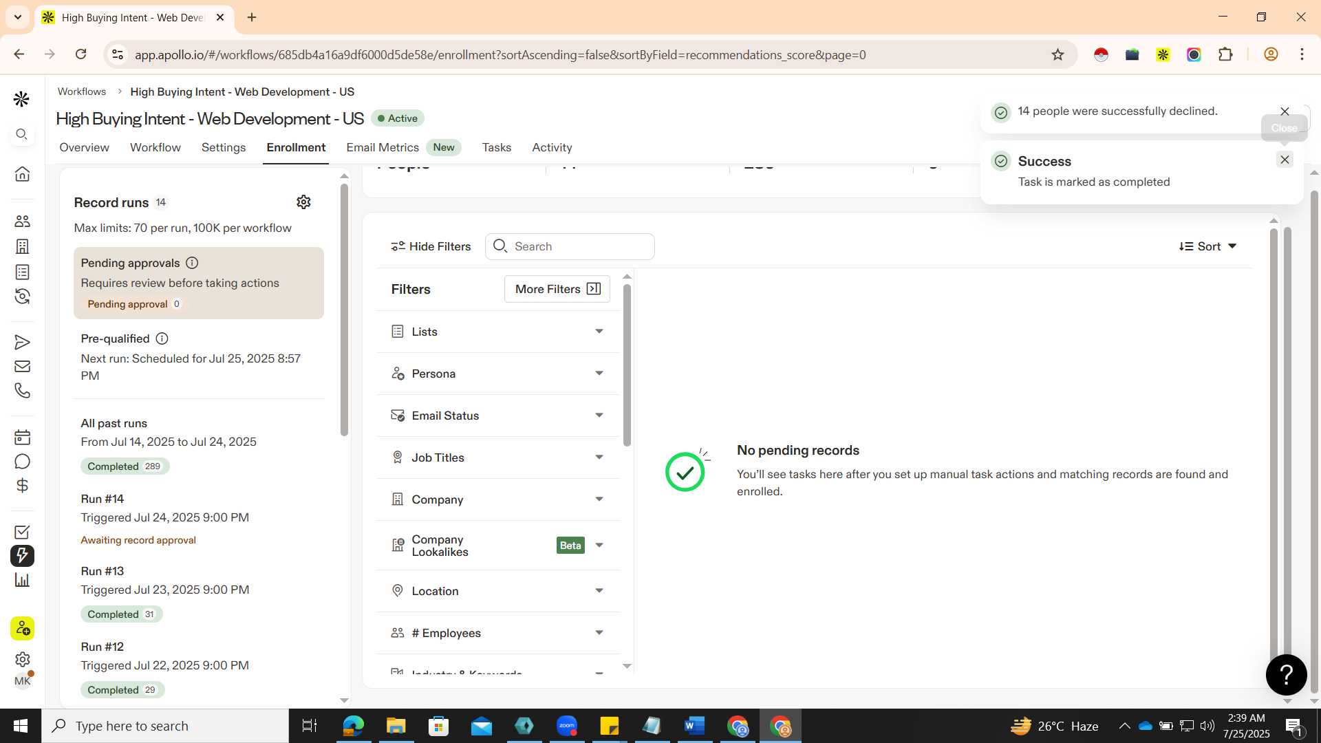Open Run #13 entry
Viewport: 1321px width, 743px height.
(x=199, y=593)
